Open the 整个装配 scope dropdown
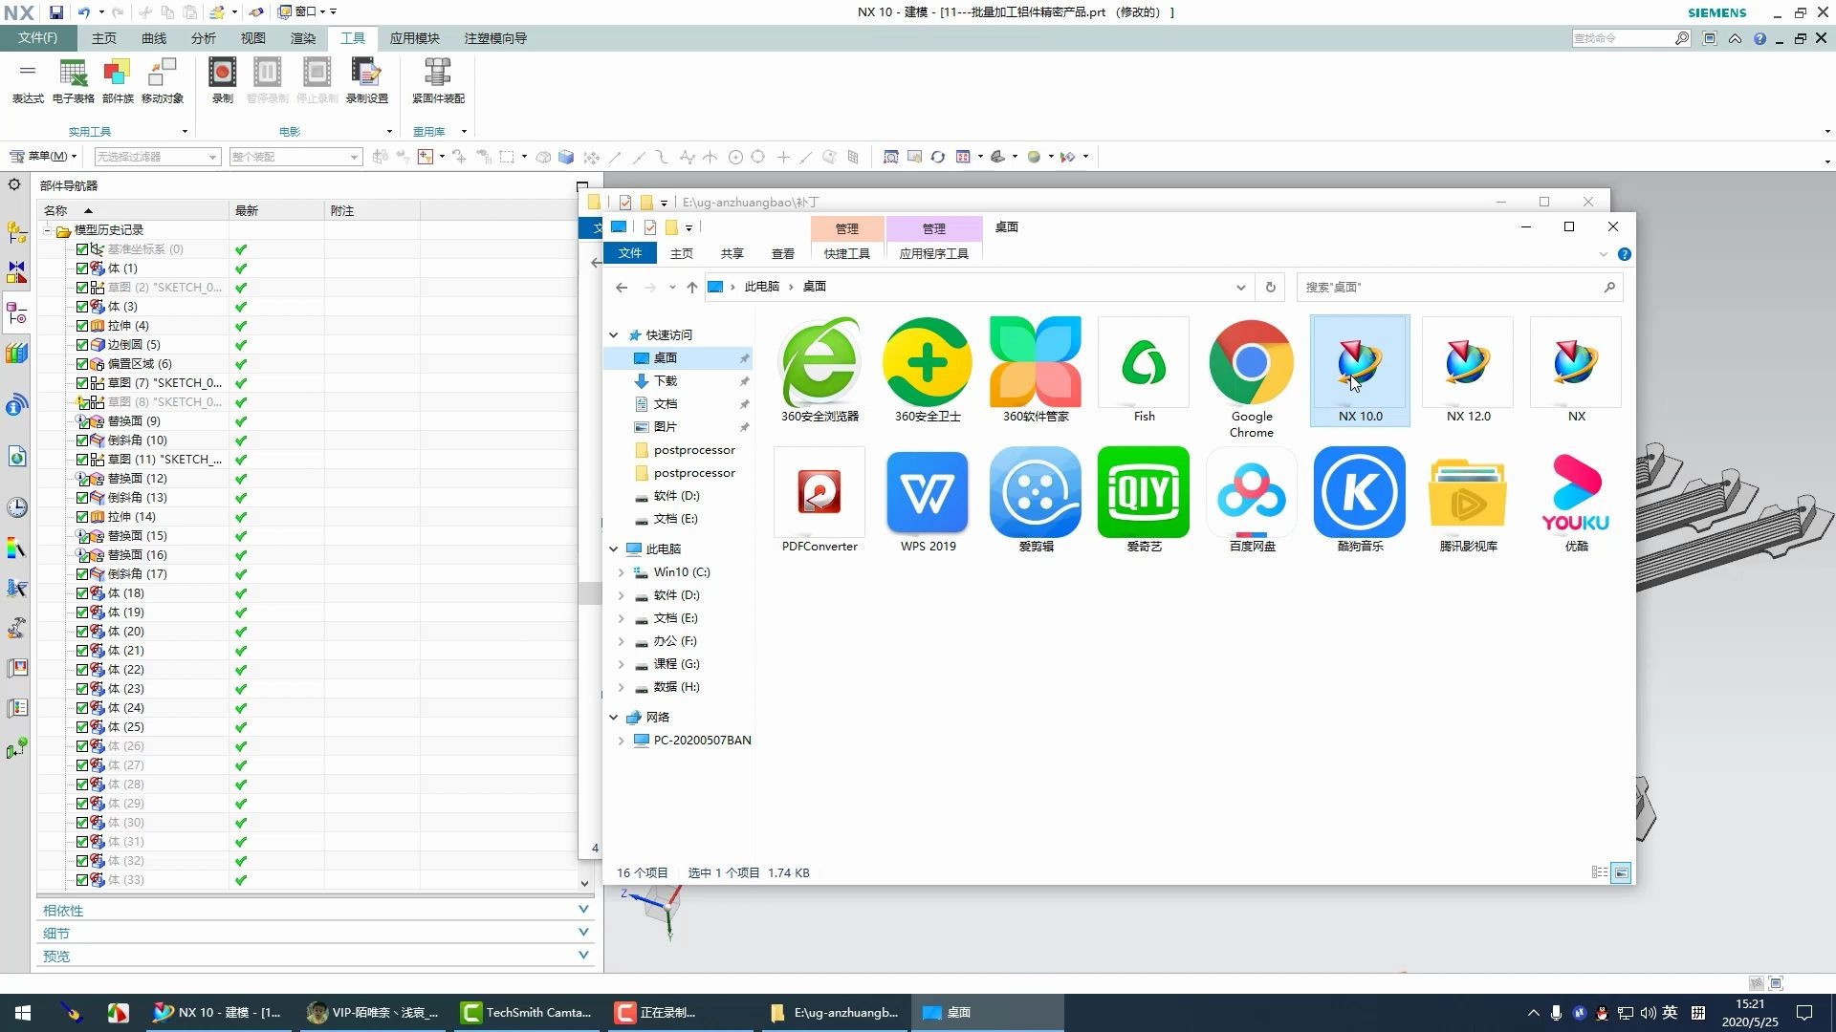This screenshot has height=1032, width=1836. (x=295, y=157)
